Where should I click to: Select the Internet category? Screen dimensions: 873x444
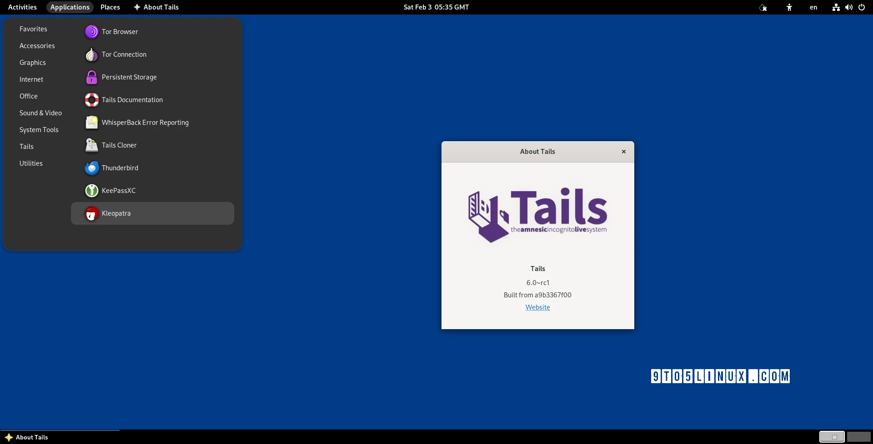pyautogui.click(x=31, y=79)
